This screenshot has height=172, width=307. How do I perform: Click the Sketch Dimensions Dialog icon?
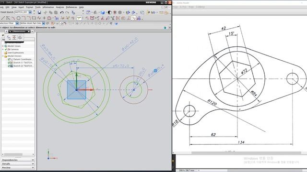point(9,37)
